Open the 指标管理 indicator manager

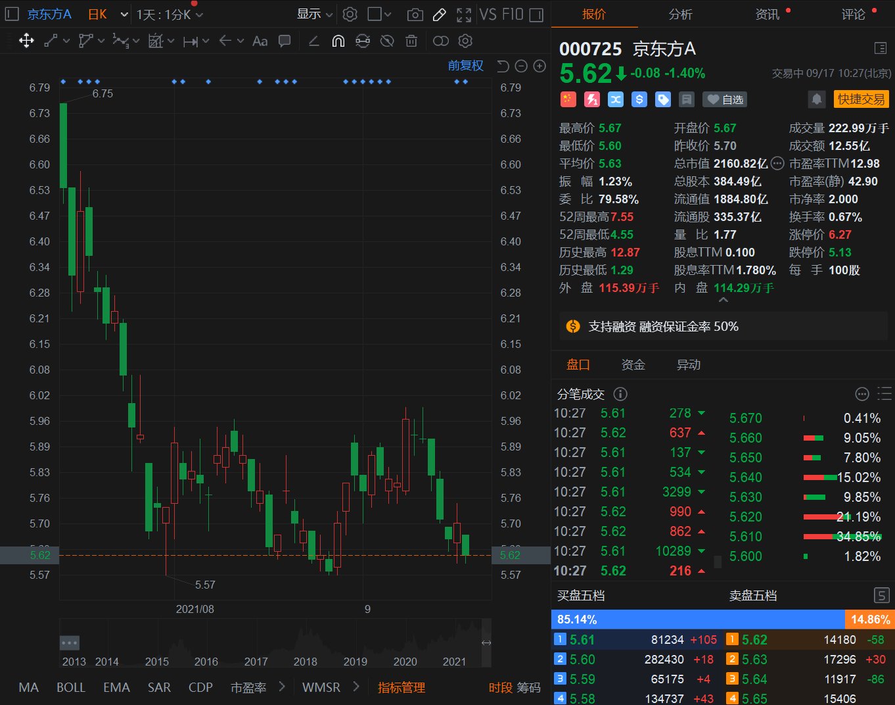(402, 687)
